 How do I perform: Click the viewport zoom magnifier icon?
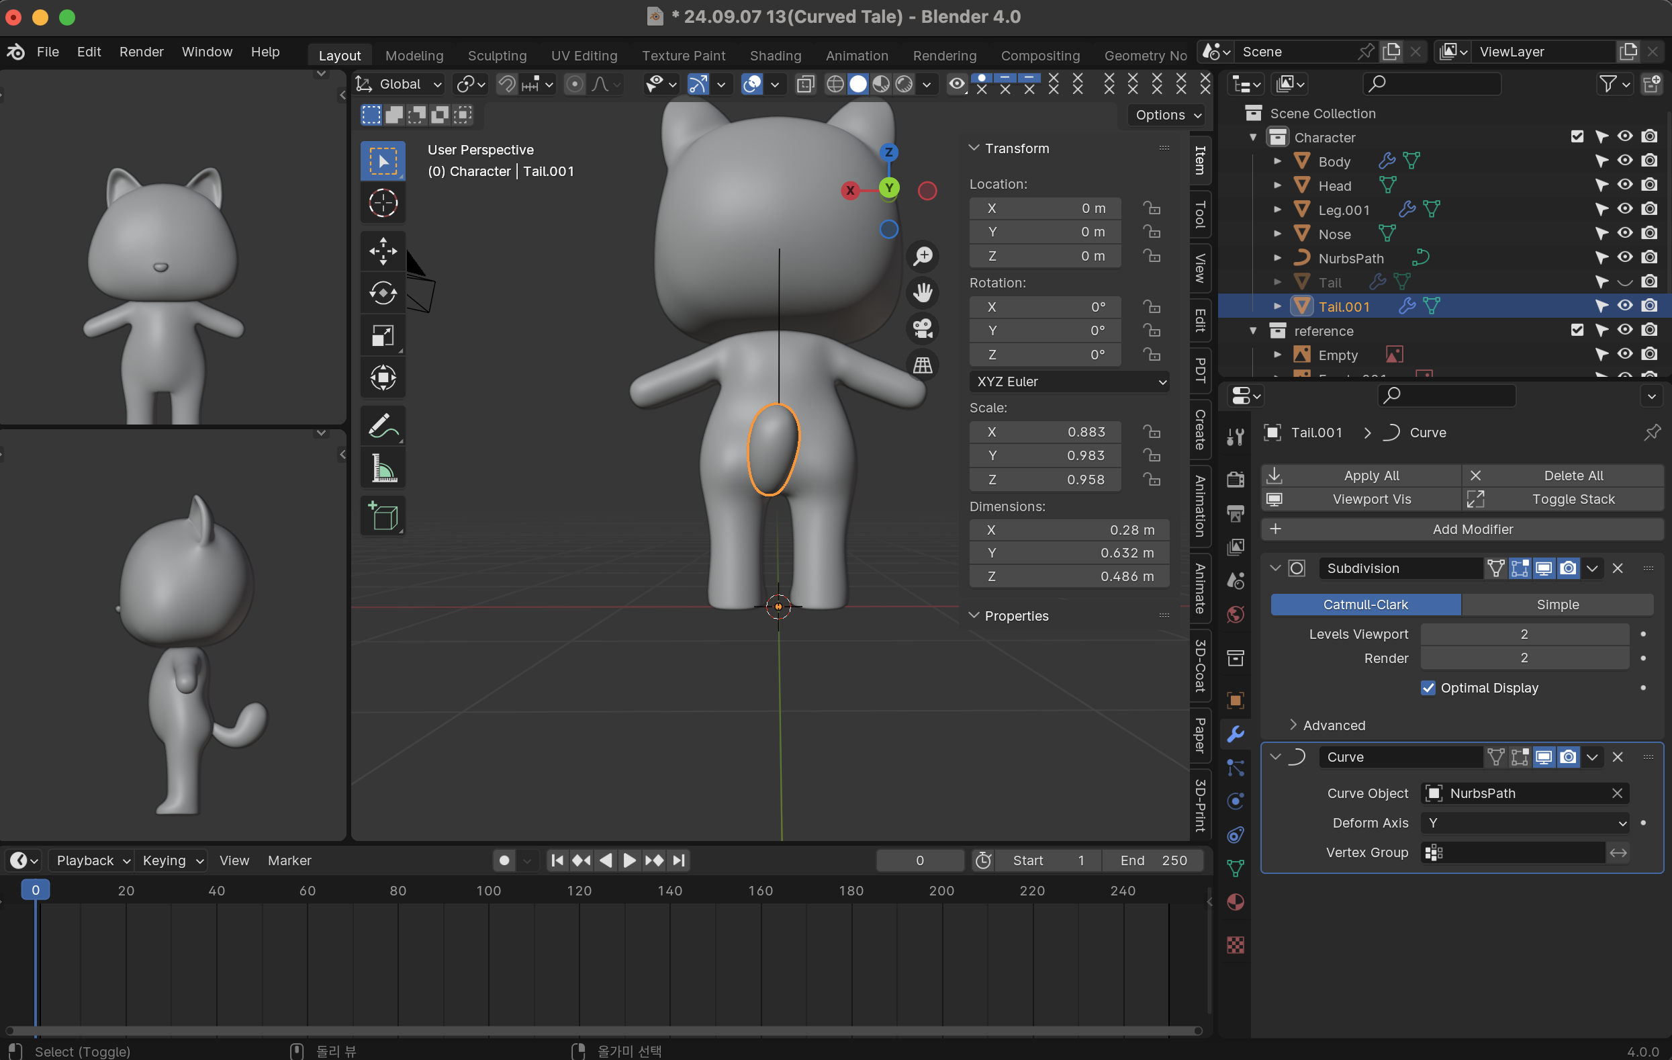923,257
